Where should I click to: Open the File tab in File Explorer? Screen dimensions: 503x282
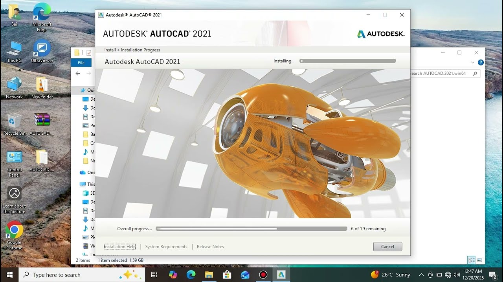pyautogui.click(x=81, y=63)
